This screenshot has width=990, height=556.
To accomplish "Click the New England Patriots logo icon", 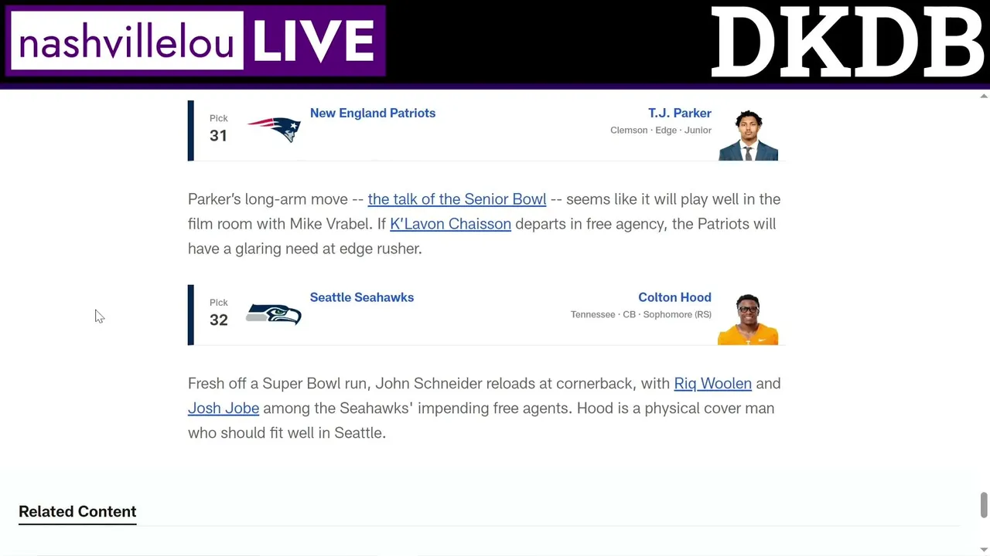I will click(x=274, y=129).
